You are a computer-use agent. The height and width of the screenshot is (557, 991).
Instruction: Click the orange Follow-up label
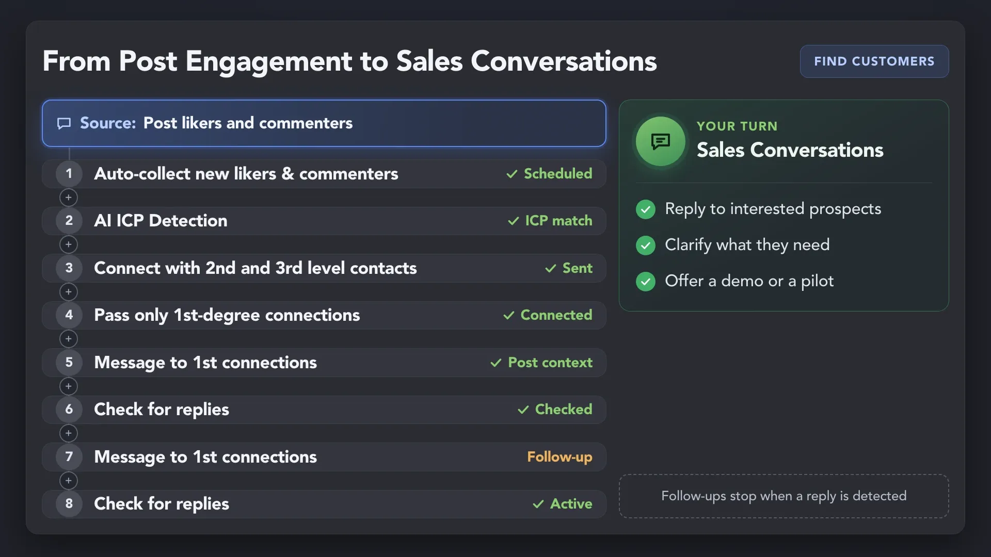coord(560,457)
